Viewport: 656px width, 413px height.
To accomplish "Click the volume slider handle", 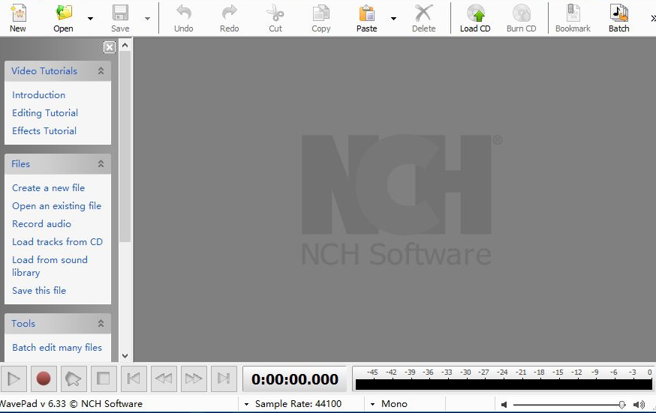I will click(622, 404).
